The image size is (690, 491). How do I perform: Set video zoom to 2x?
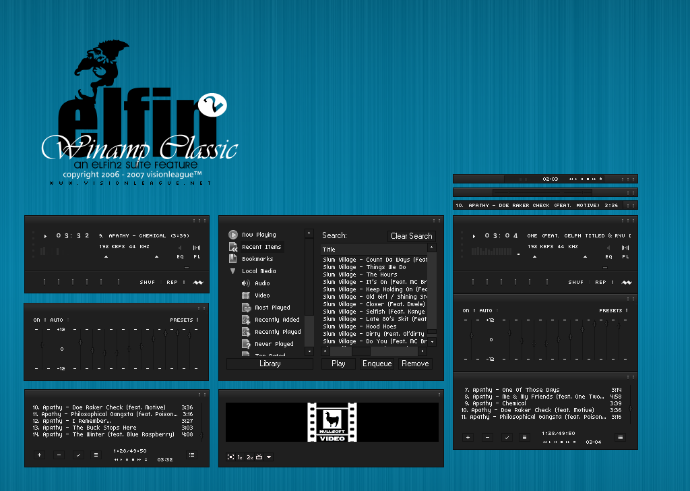(249, 457)
